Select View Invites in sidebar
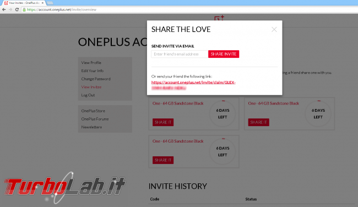This screenshot has width=358, height=207. pos(91,87)
